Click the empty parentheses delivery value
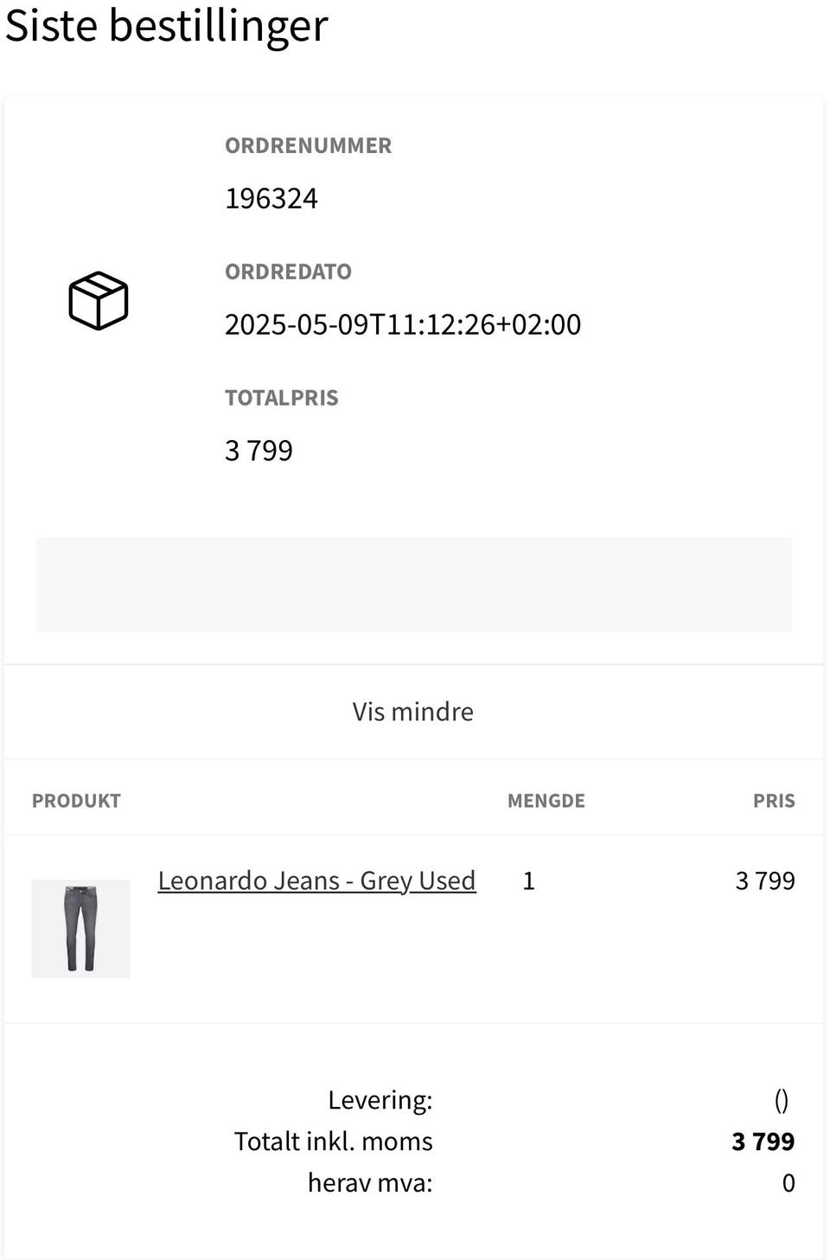Image resolution: width=830 pixels, height=1260 pixels. 781,1100
